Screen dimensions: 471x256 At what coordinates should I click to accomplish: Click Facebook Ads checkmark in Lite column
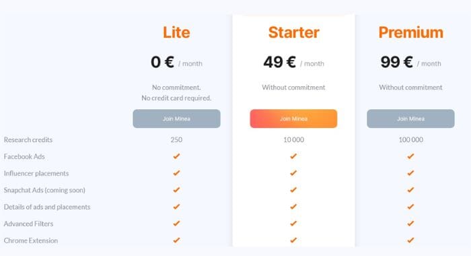[x=176, y=156]
